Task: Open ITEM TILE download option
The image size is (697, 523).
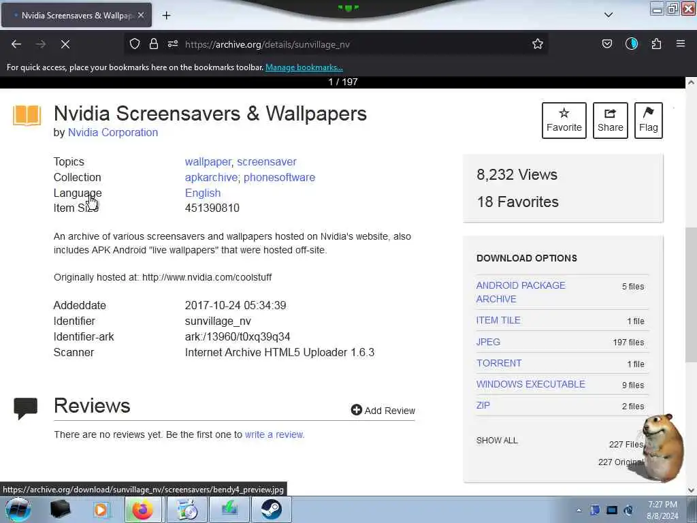Action: (498, 320)
